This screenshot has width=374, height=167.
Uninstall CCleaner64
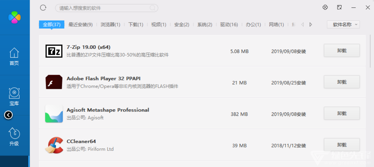pos(342,145)
